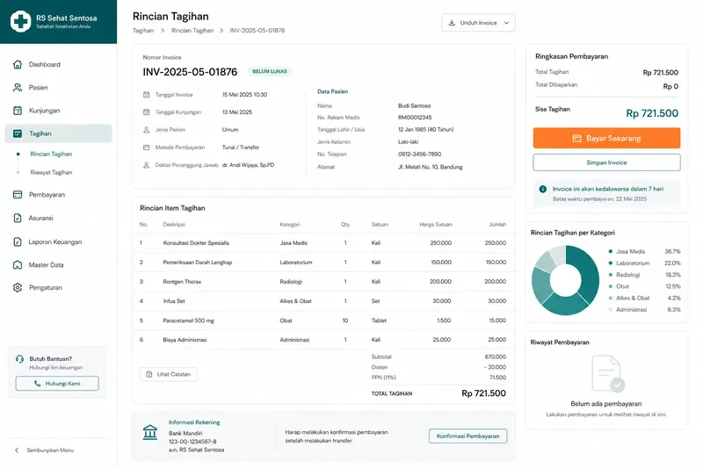This screenshot has width=703, height=468.
Task: Click the Paracetamol 500 mg row
Action: 323,320
